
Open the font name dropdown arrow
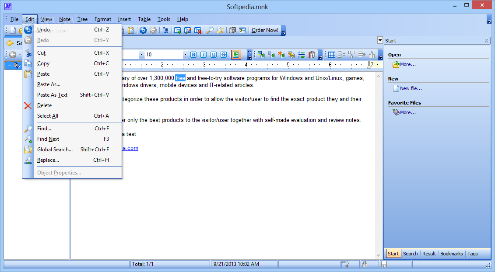pyautogui.click(x=141, y=55)
